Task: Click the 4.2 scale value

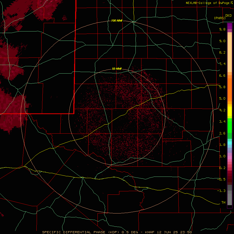Action: (x=222, y=110)
